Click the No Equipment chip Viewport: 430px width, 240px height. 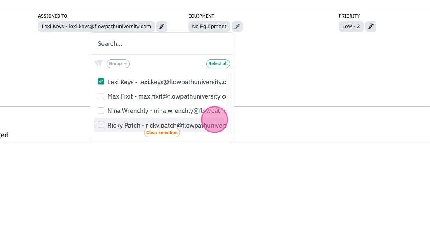(209, 27)
